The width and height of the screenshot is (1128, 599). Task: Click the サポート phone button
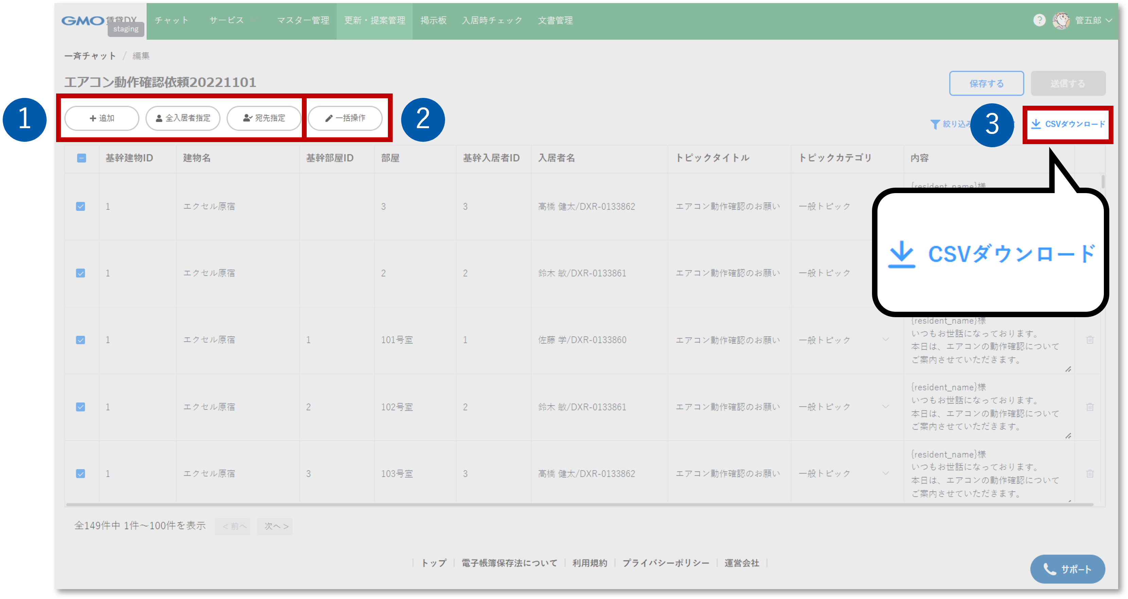[1067, 569]
